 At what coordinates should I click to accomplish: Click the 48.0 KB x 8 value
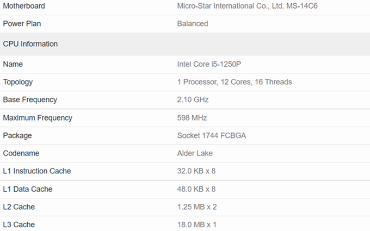pyautogui.click(x=196, y=189)
